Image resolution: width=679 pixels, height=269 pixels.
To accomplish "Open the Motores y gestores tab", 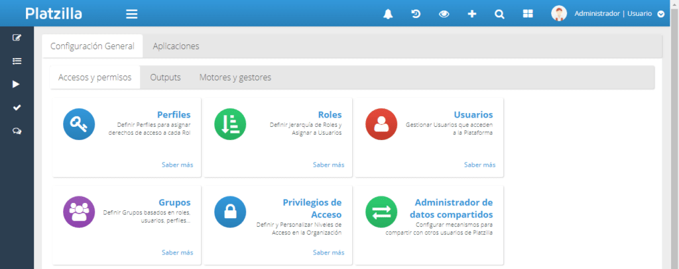I will (x=235, y=77).
